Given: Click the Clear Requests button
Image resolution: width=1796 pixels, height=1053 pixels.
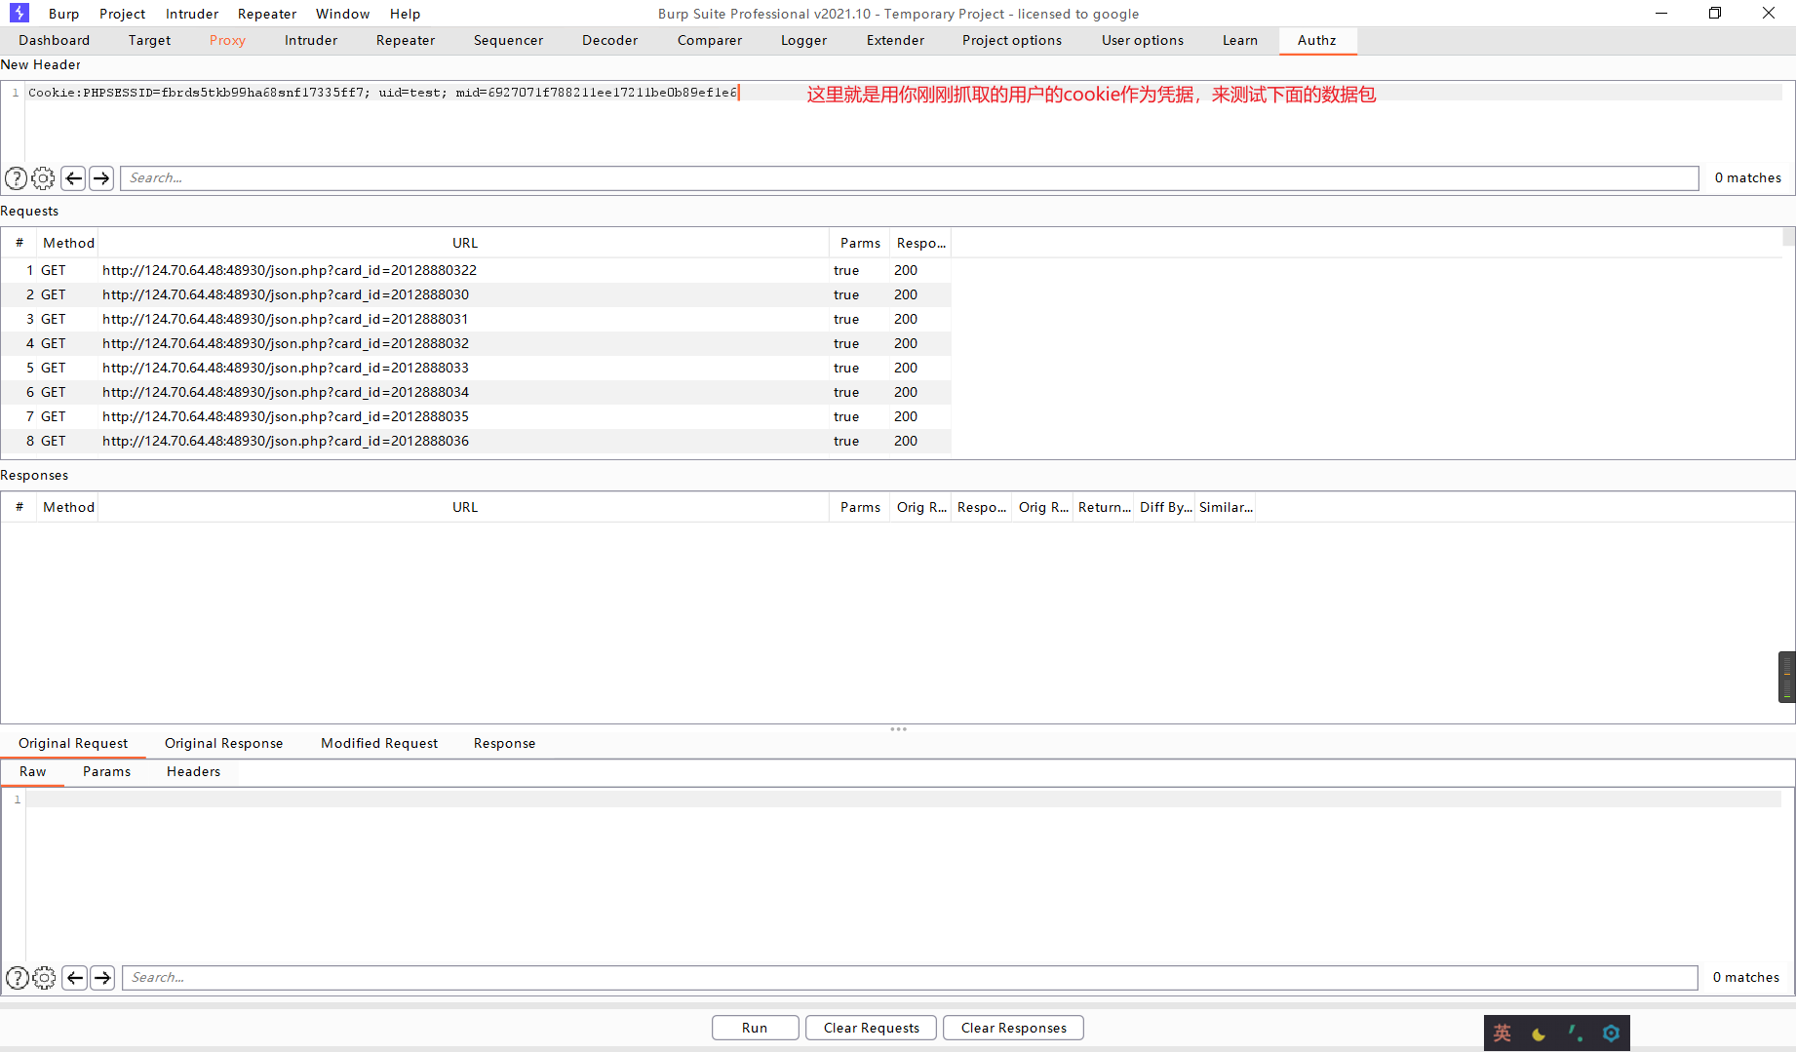Looking at the screenshot, I should point(872,1029).
